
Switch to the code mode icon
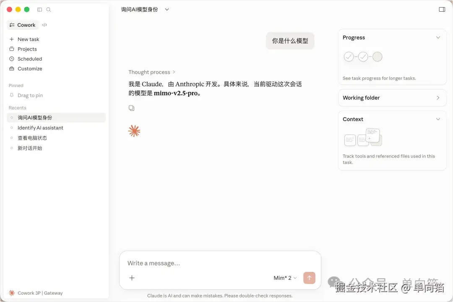tap(44, 25)
